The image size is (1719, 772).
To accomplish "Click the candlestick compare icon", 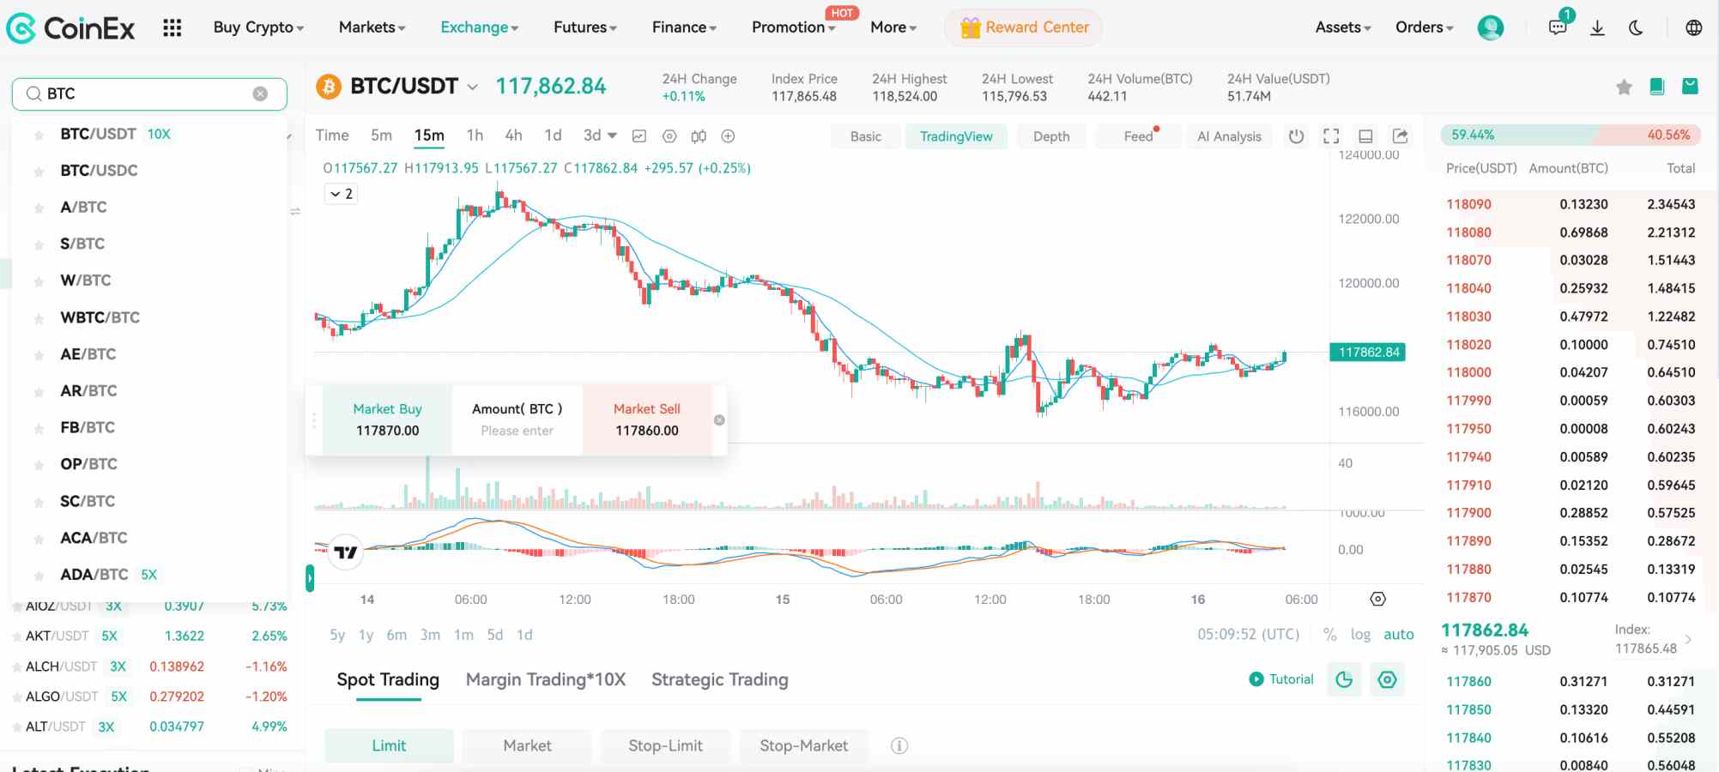I will (x=699, y=136).
